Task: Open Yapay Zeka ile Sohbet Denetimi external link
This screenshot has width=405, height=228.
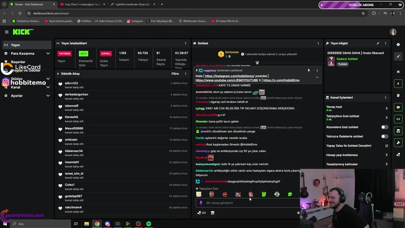Action: pyautogui.click(x=386, y=146)
